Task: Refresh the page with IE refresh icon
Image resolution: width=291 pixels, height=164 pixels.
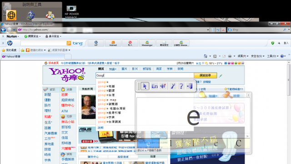Action: pos(218,30)
